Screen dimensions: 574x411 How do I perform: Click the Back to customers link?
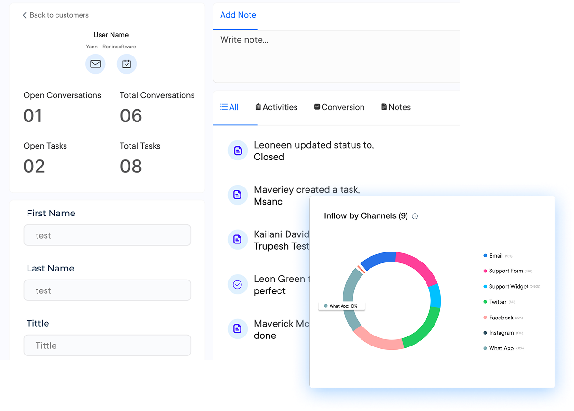click(x=56, y=15)
